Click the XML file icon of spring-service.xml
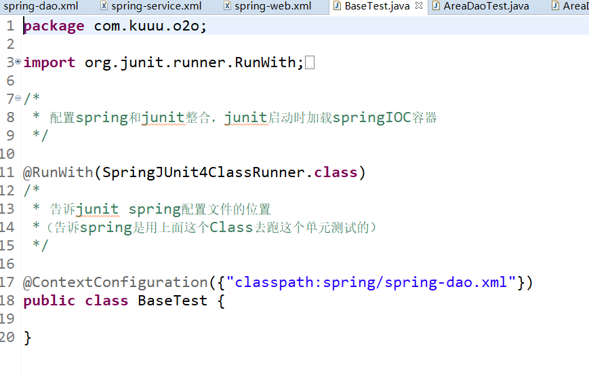 click(x=104, y=6)
